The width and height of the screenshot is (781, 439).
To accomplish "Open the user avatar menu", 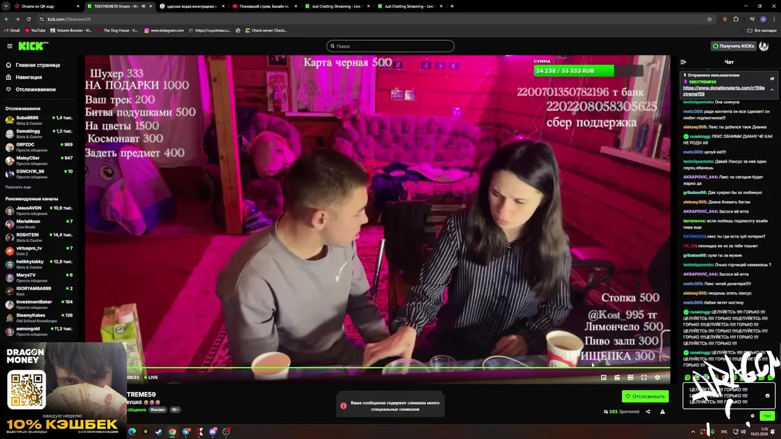I will [764, 46].
